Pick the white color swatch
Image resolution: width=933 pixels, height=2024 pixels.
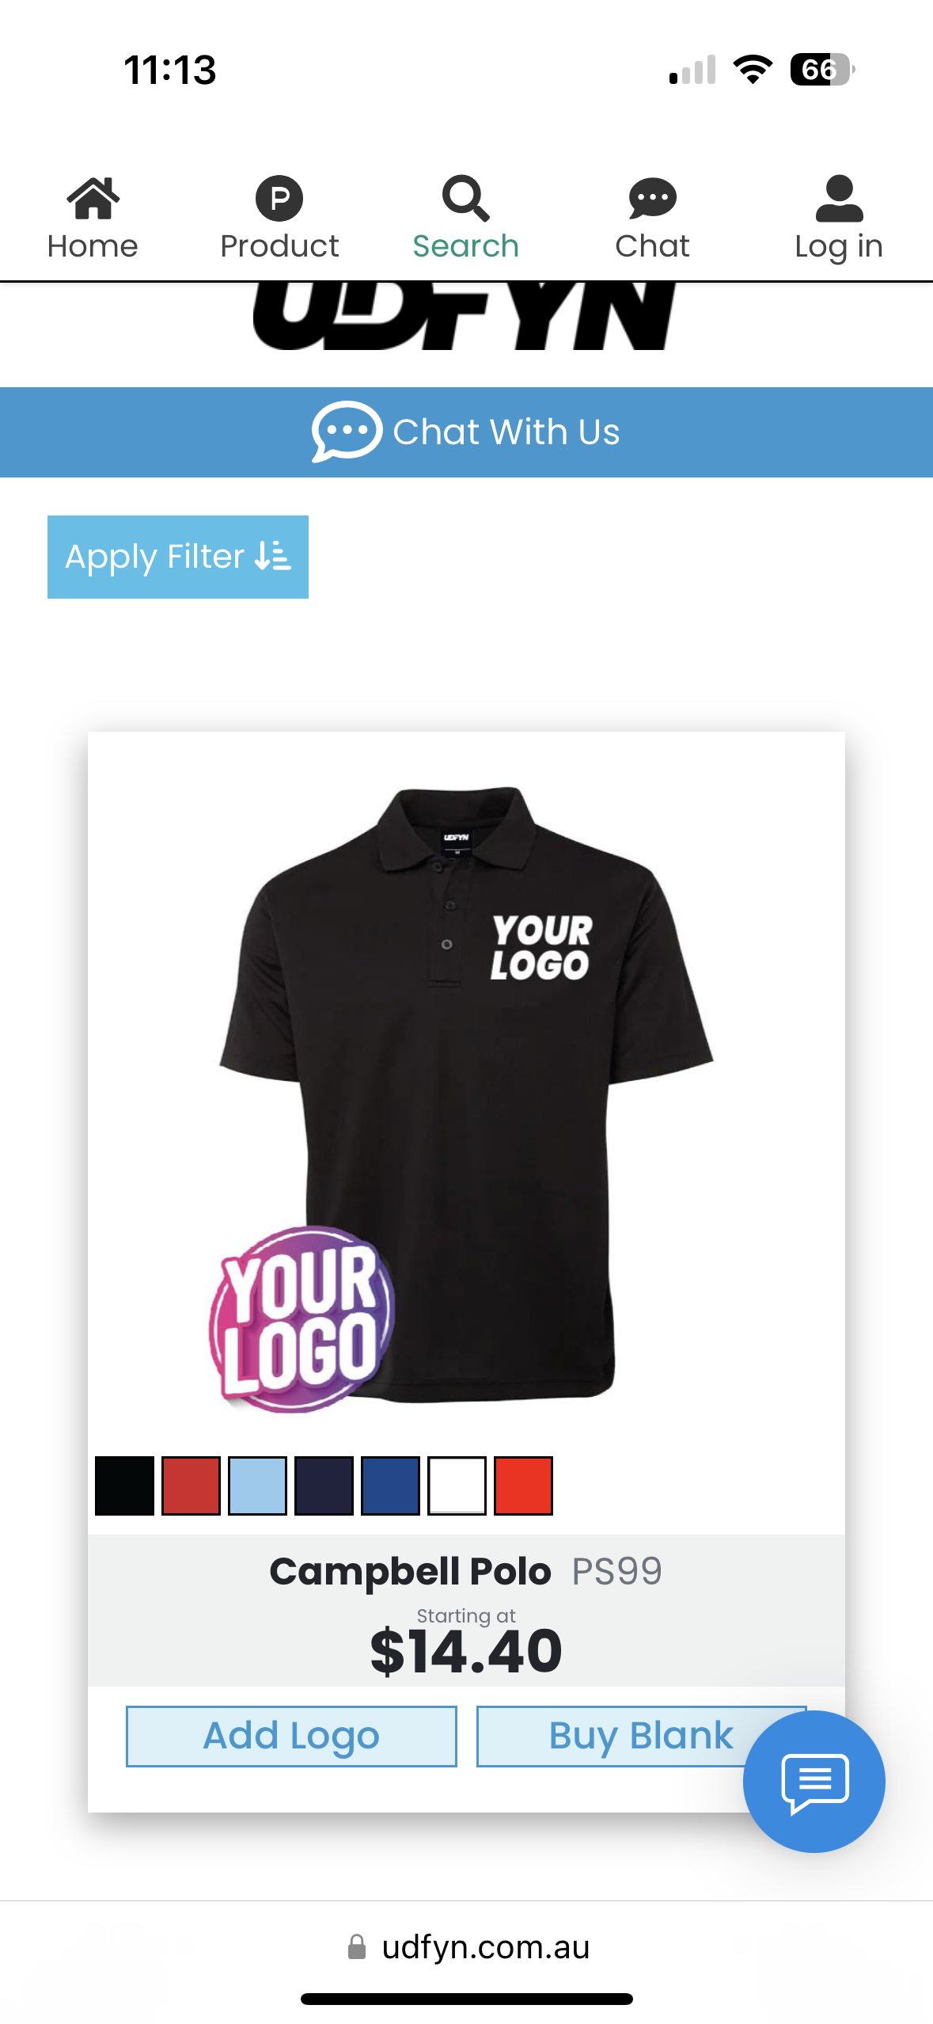coord(457,1486)
